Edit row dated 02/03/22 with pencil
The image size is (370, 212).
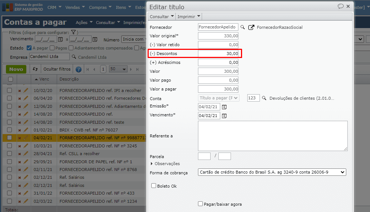click(26, 201)
